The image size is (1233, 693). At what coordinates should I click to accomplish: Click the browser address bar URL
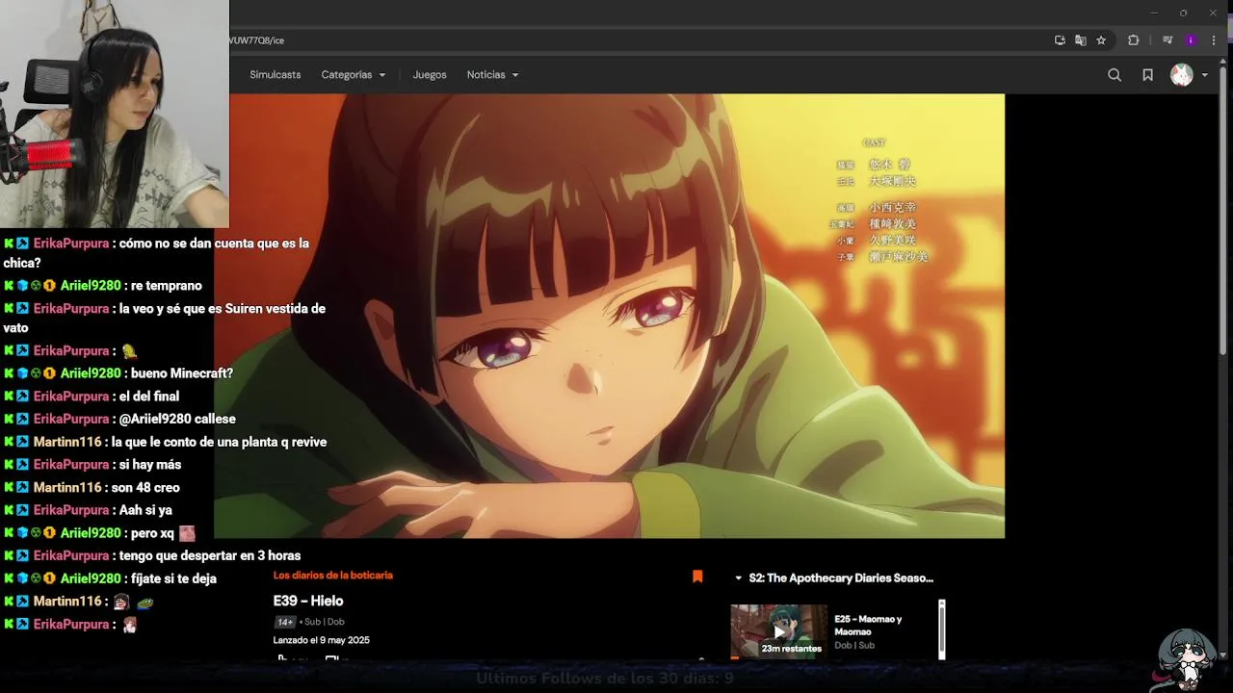[256, 40]
